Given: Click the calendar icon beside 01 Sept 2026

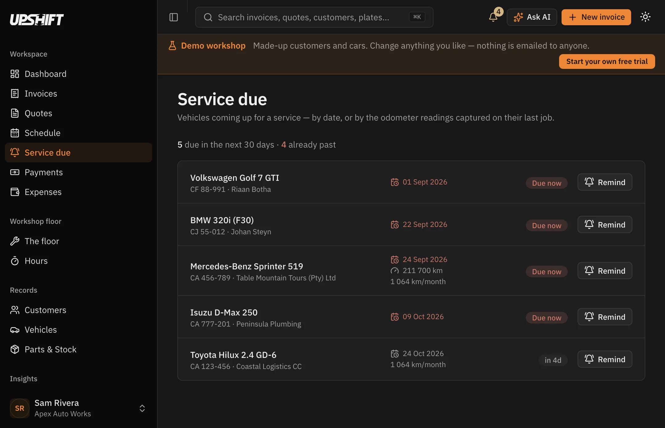Looking at the screenshot, I should coord(395,182).
